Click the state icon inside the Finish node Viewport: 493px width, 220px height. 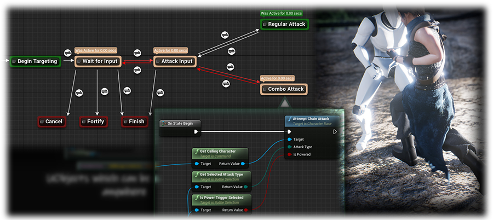click(126, 121)
